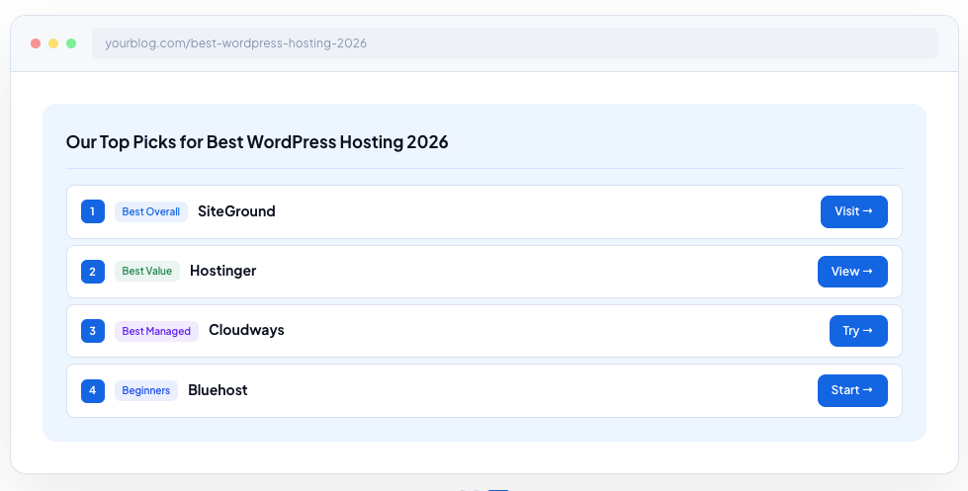The height and width of the screenshot is (491, 968).
Task: Select the purple Best Managed tag
Action: (156, 331)
